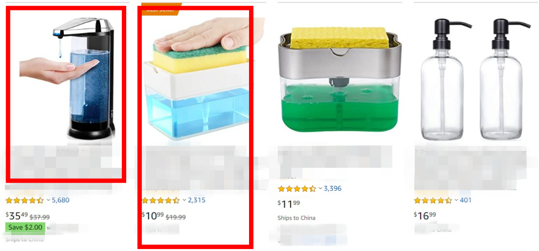Click the Best Seller badge
539x251 pixels.
click(x=161, y=9)
